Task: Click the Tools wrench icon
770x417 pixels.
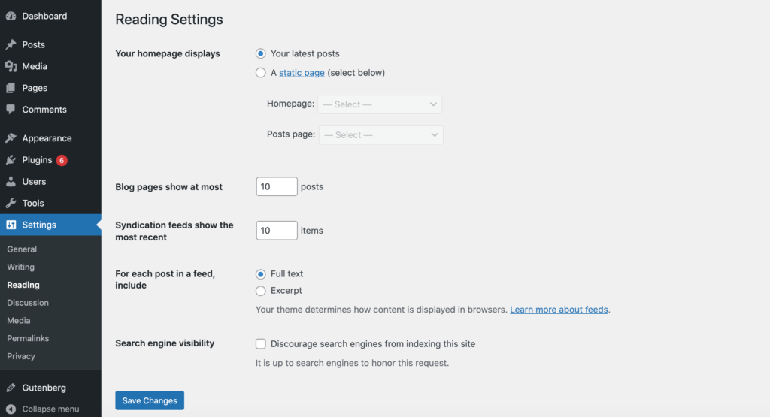Action: (x=11, y=203)
